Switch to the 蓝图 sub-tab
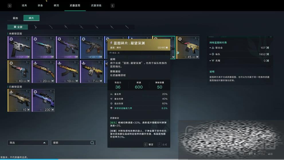284x160 pixels. pyautogui.click(x=15, y=18)
